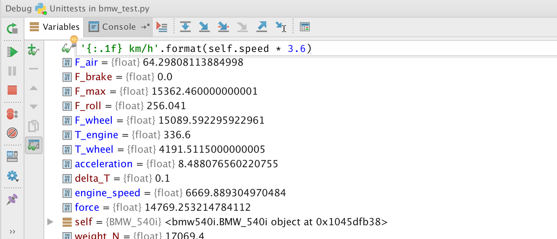Click the Step Over button
557x239 pixels.
[185, 27]
